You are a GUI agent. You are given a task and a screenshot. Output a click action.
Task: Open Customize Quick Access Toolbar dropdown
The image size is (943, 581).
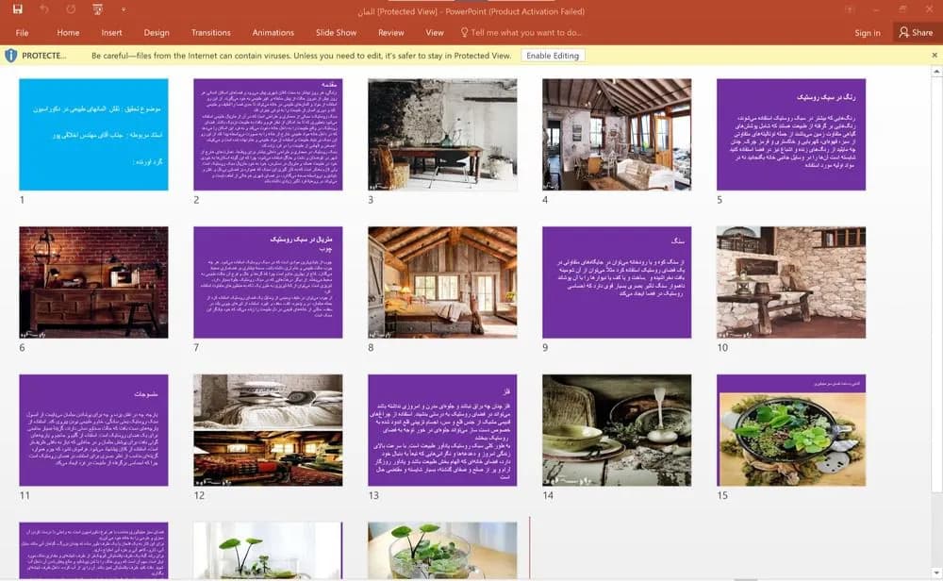click(124, 9)
